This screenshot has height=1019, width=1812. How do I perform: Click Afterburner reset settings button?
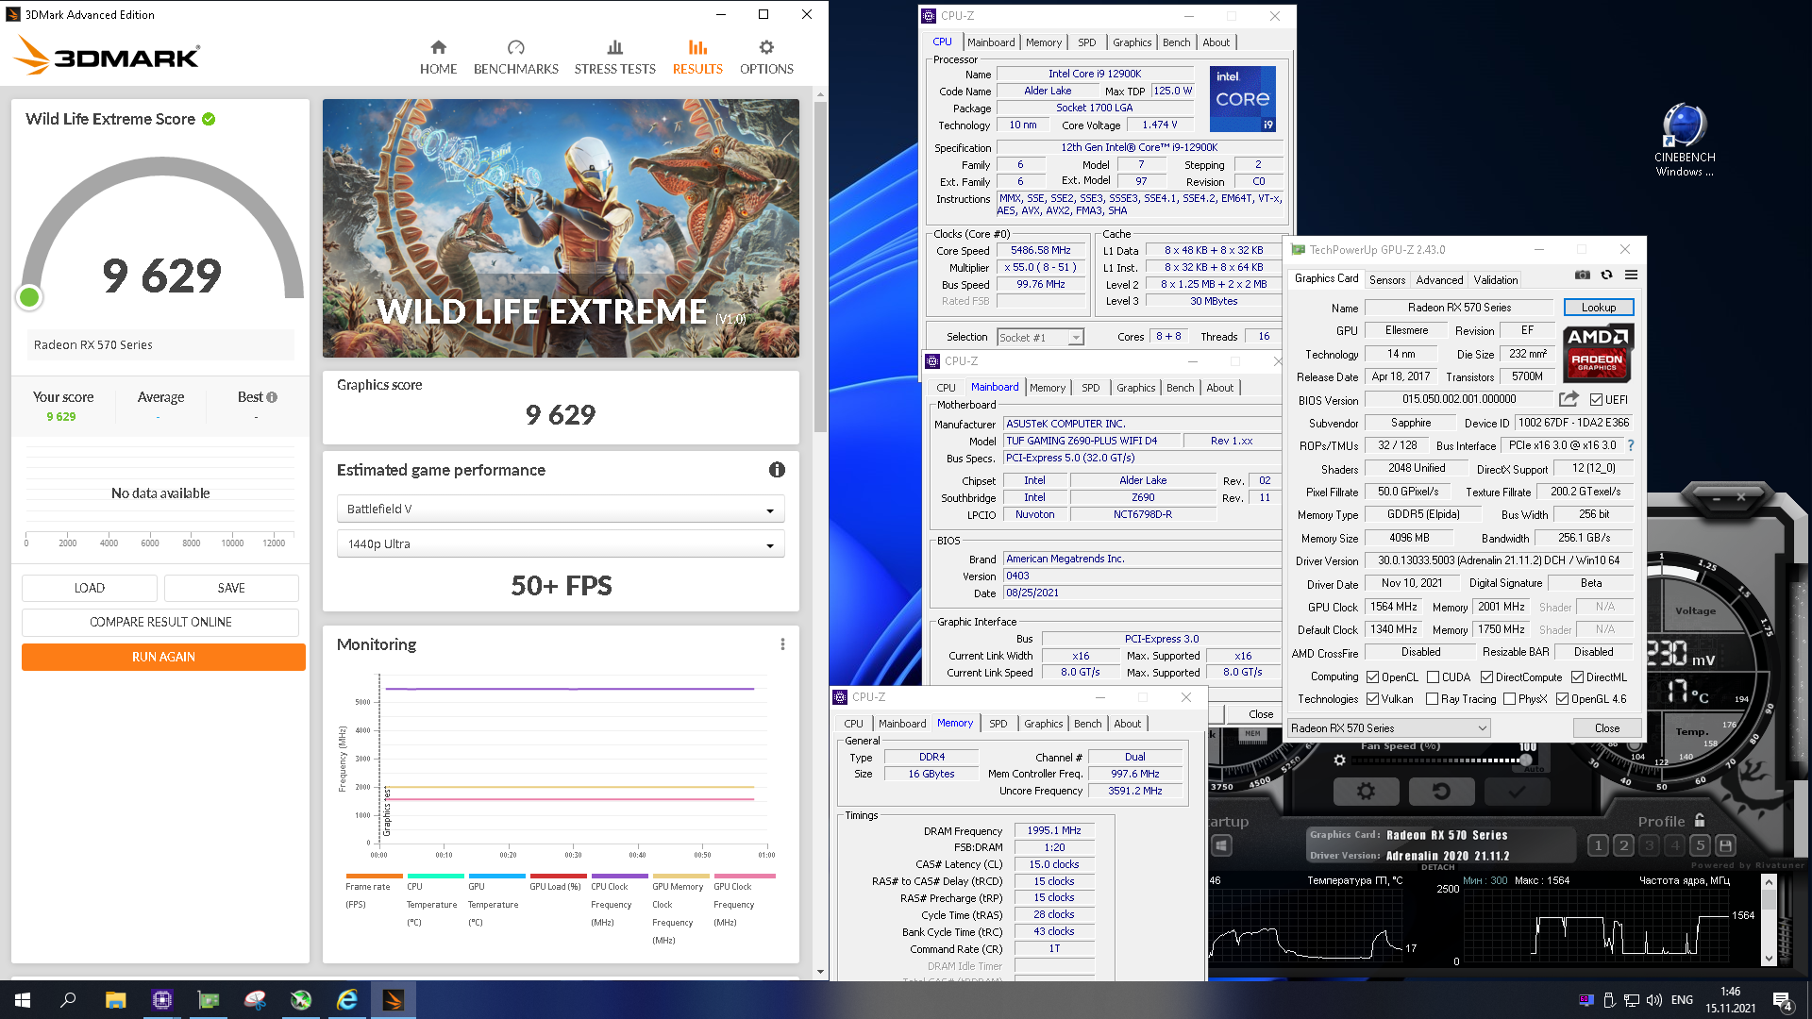point(1441,792)
